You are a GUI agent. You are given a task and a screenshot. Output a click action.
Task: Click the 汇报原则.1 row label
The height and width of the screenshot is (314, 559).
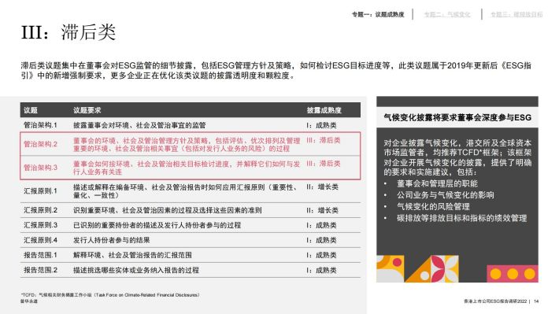40,191
